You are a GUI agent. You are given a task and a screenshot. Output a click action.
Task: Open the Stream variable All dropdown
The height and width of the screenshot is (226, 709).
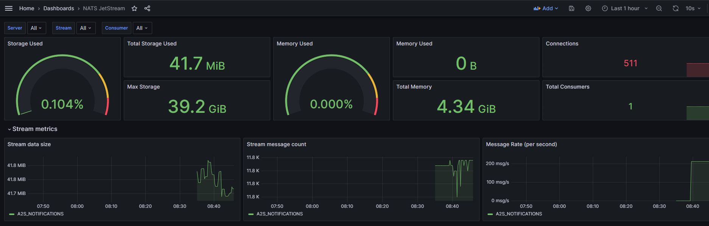tap(86, 28)
